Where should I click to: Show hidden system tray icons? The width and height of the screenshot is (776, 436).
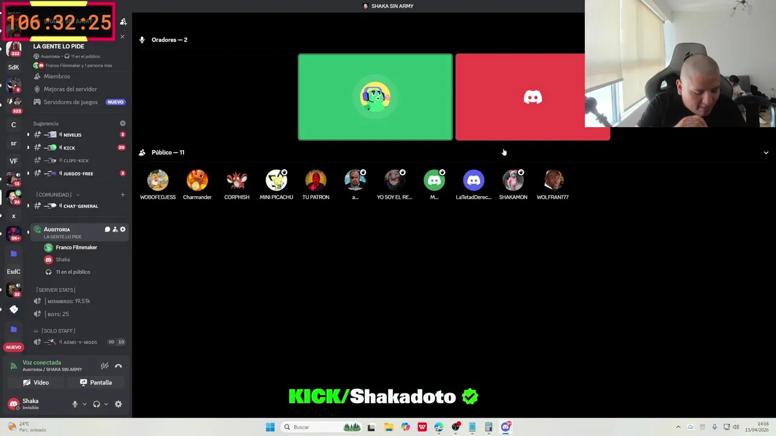pyautogui.click(x=678, y=427)
